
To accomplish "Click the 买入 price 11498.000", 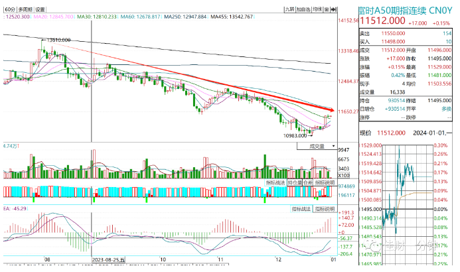I will [x=393, y=42].
